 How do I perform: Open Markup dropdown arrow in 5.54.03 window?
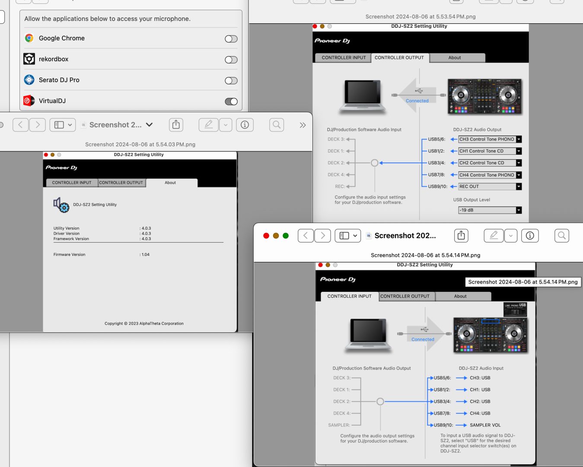(226, 125)
